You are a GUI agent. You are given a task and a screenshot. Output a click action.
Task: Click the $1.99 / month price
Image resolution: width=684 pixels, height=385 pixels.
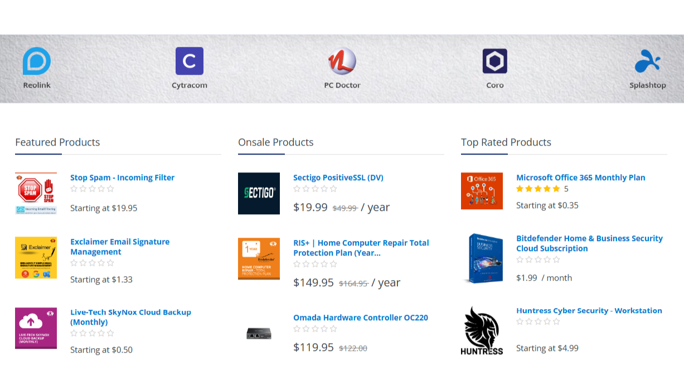tap(544, 278)
